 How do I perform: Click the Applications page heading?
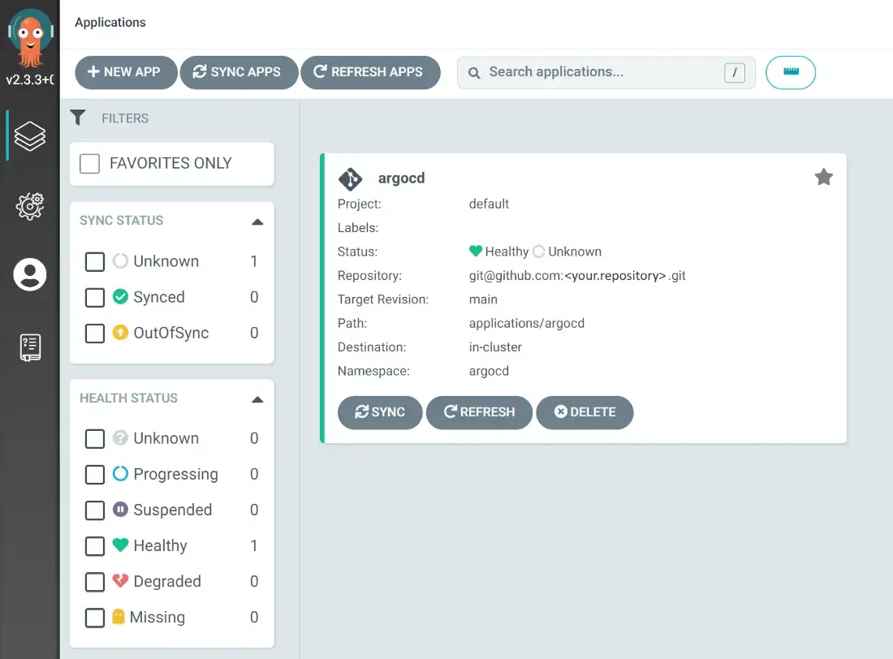point(110,22)
